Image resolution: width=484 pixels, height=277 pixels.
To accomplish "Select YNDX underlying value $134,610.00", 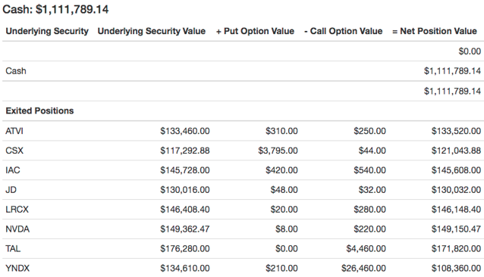I will tap(185, 269).
